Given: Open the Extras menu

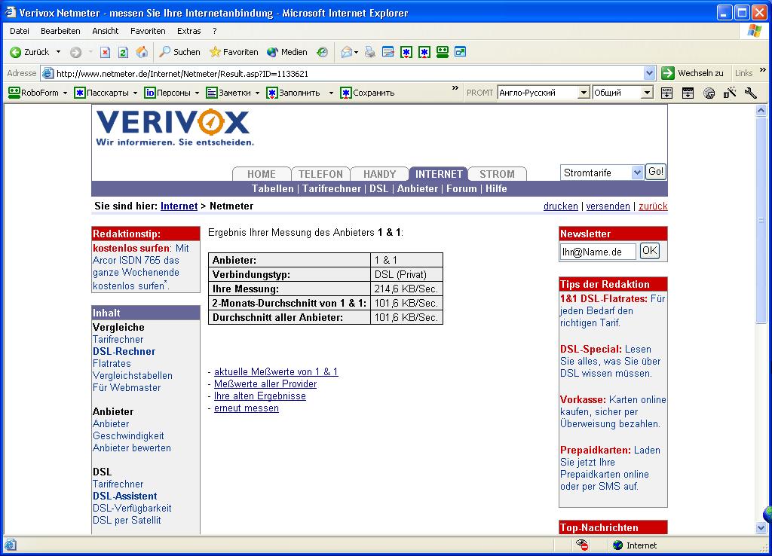Looking at the screenshot, I should click(x=189, y=31).
